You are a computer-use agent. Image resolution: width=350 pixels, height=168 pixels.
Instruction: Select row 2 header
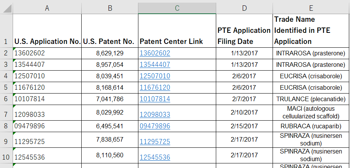(x=6, y=53)
